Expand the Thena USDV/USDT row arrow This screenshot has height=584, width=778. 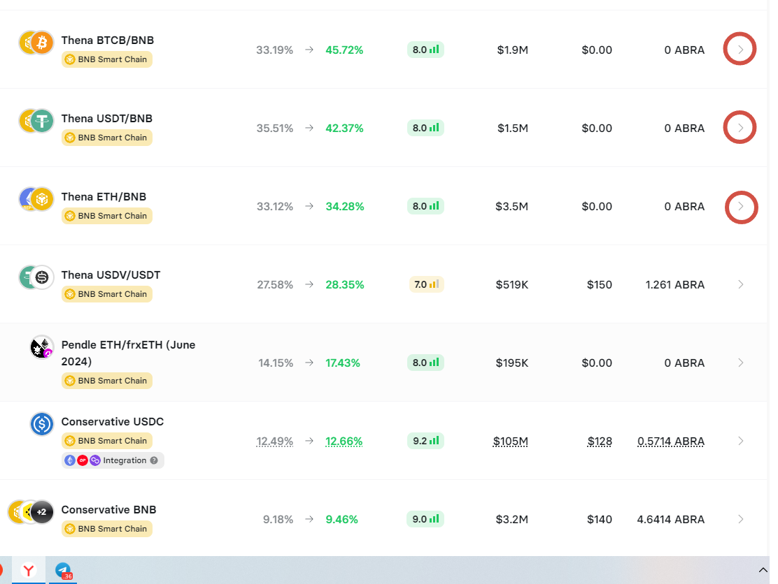[740, 284]
